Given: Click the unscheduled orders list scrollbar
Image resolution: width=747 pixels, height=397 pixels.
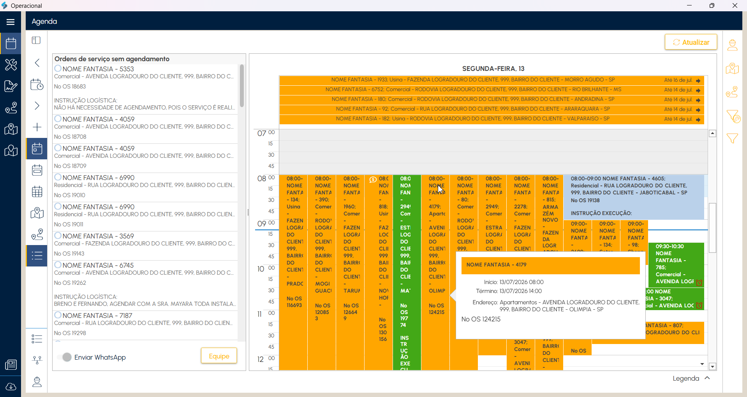Looking at the screenshot, I should 242,86.
